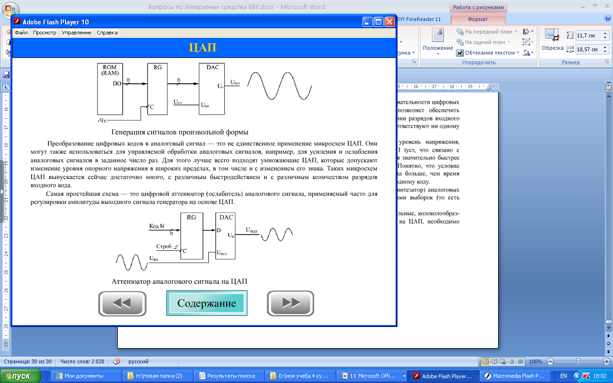Click the Содержание contents button
Viewport: 613px width, 383px height.
207,303
